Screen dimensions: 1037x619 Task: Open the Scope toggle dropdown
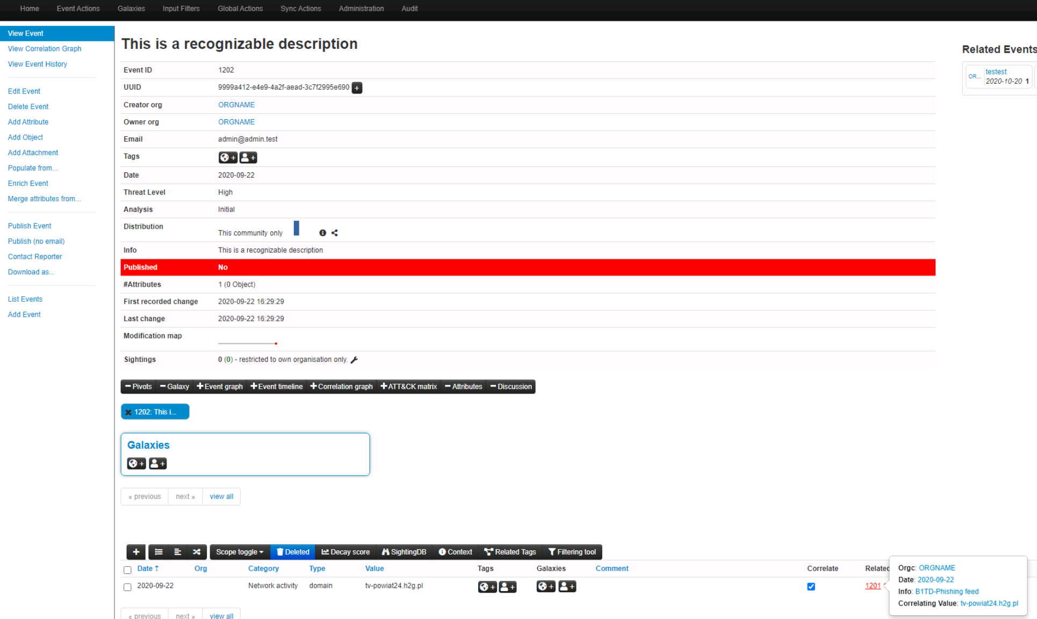240,552
